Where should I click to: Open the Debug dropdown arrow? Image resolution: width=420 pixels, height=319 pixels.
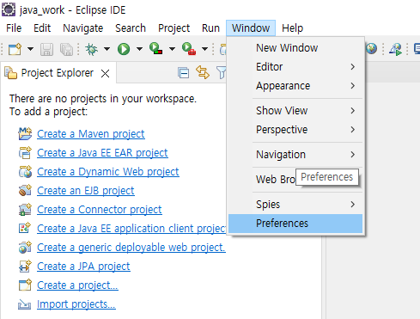pyautogui.click(x=107, y=49)
